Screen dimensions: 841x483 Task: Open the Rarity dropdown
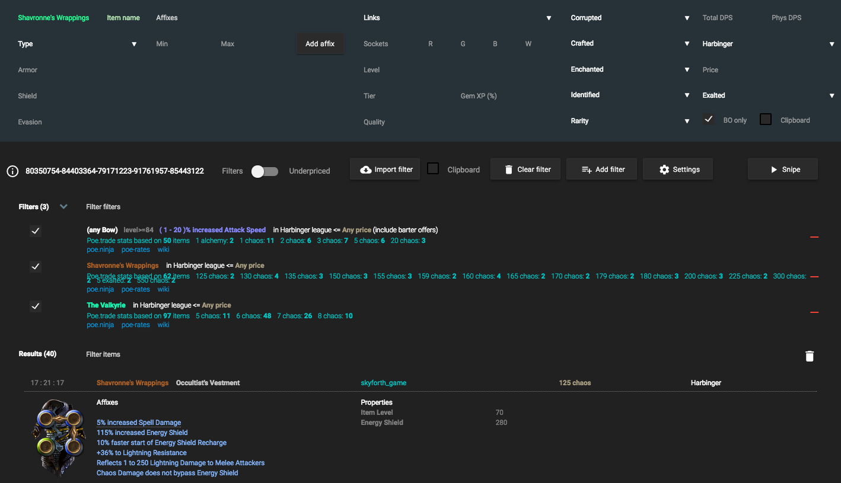[630, 121]
